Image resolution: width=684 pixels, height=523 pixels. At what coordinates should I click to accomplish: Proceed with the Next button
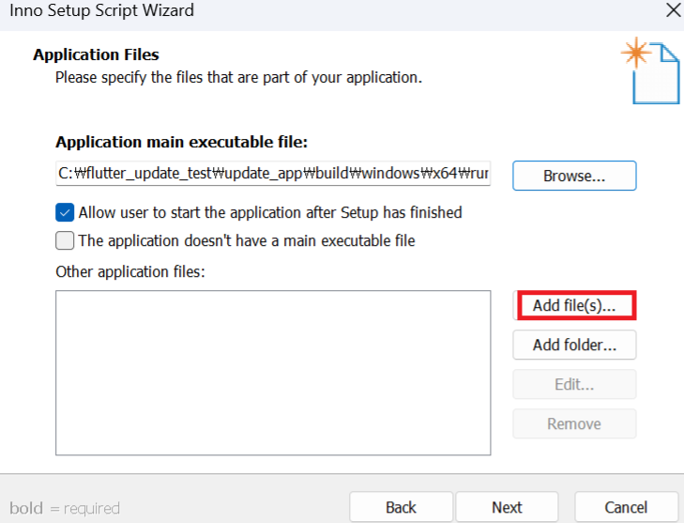point(507,507)
